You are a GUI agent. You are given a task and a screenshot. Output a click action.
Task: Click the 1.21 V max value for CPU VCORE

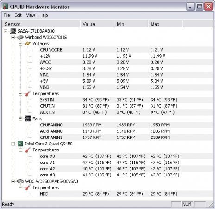pos(157,50)
